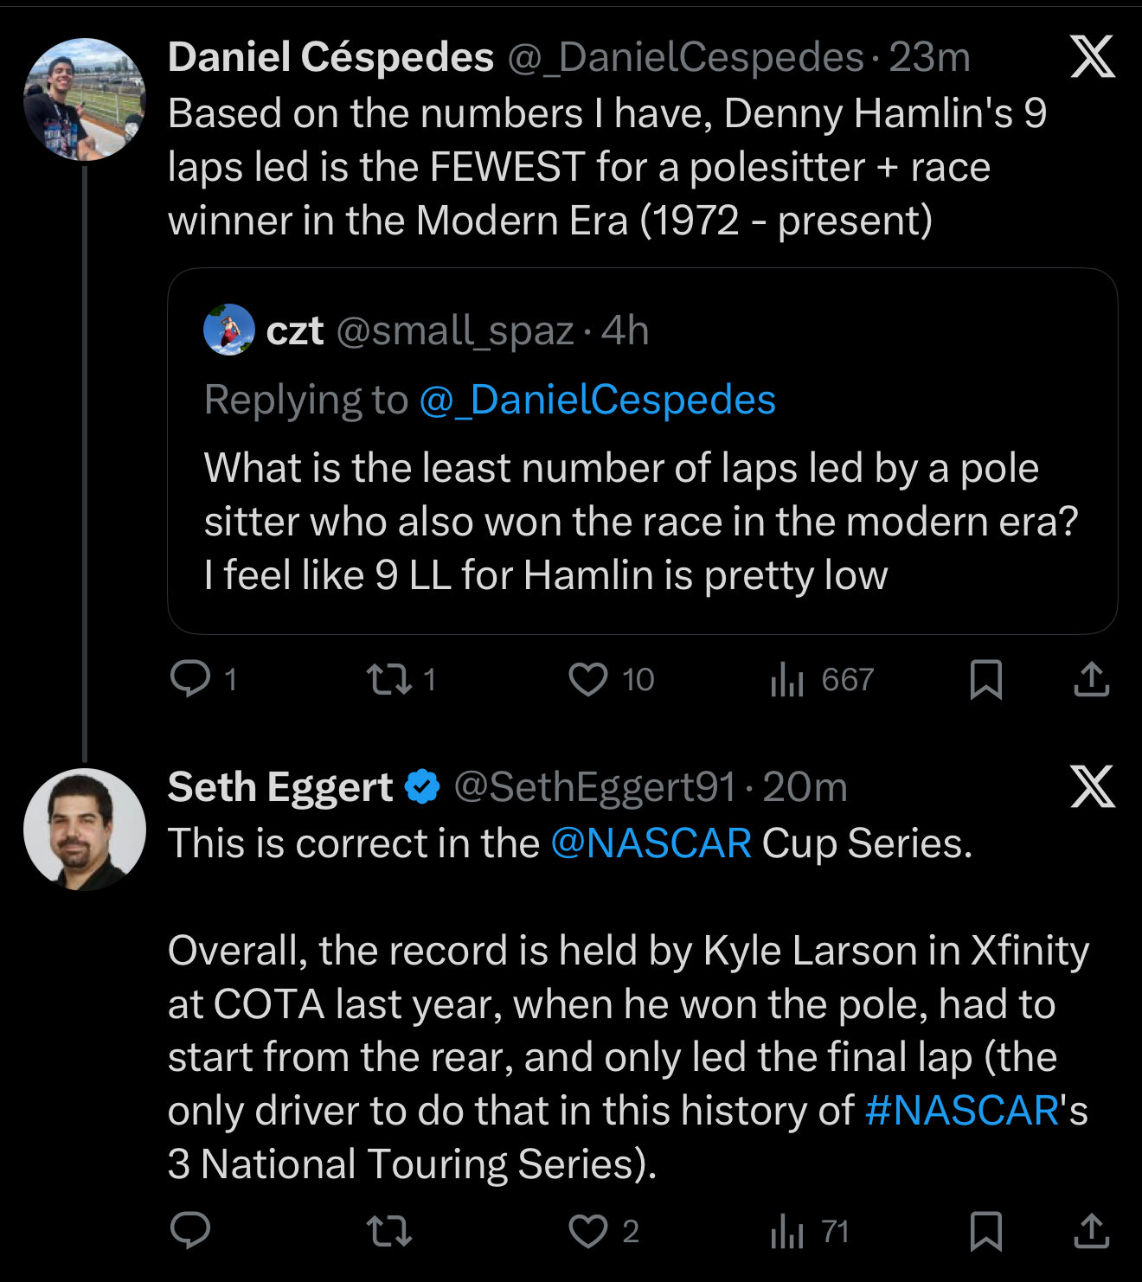
Task: Open the quoted tweet by czt
Action: pyautogui.click(x=642, y=522)
